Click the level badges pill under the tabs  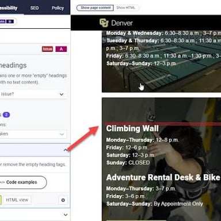(x=7, y=21)
